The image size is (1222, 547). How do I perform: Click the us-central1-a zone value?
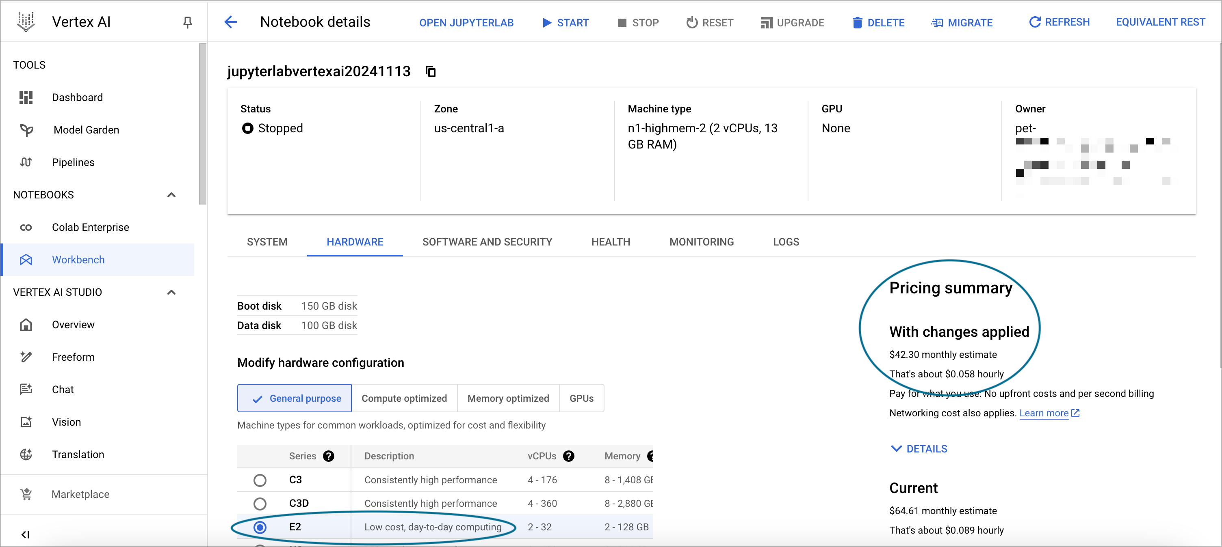click(x=469, y=128)
